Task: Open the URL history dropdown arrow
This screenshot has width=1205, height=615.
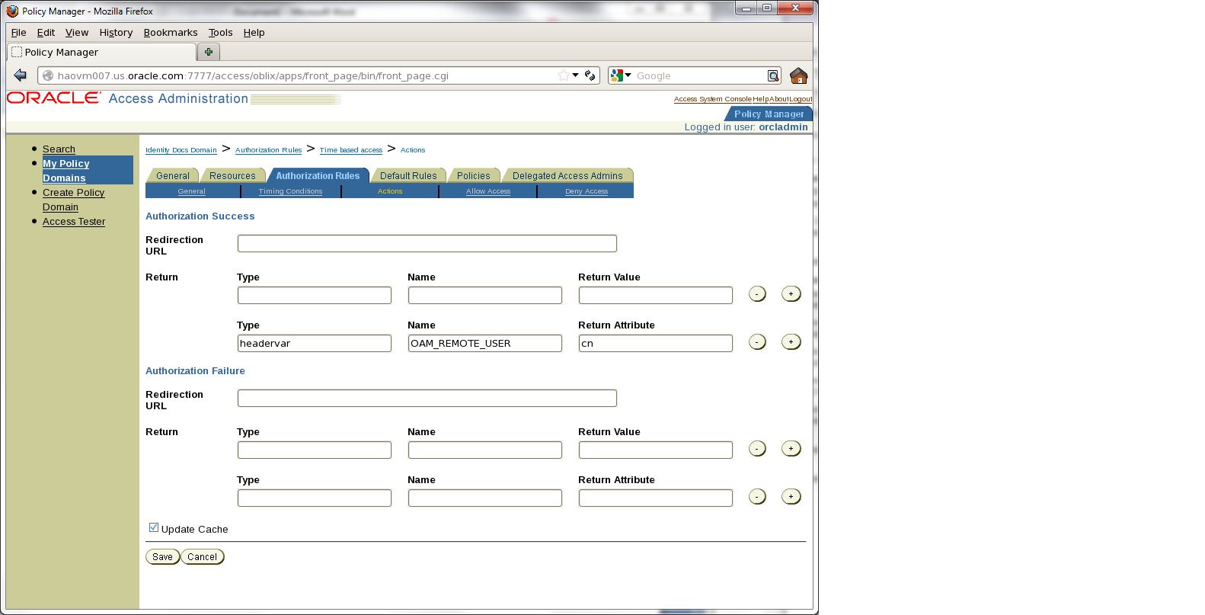Action: point(576,75)
